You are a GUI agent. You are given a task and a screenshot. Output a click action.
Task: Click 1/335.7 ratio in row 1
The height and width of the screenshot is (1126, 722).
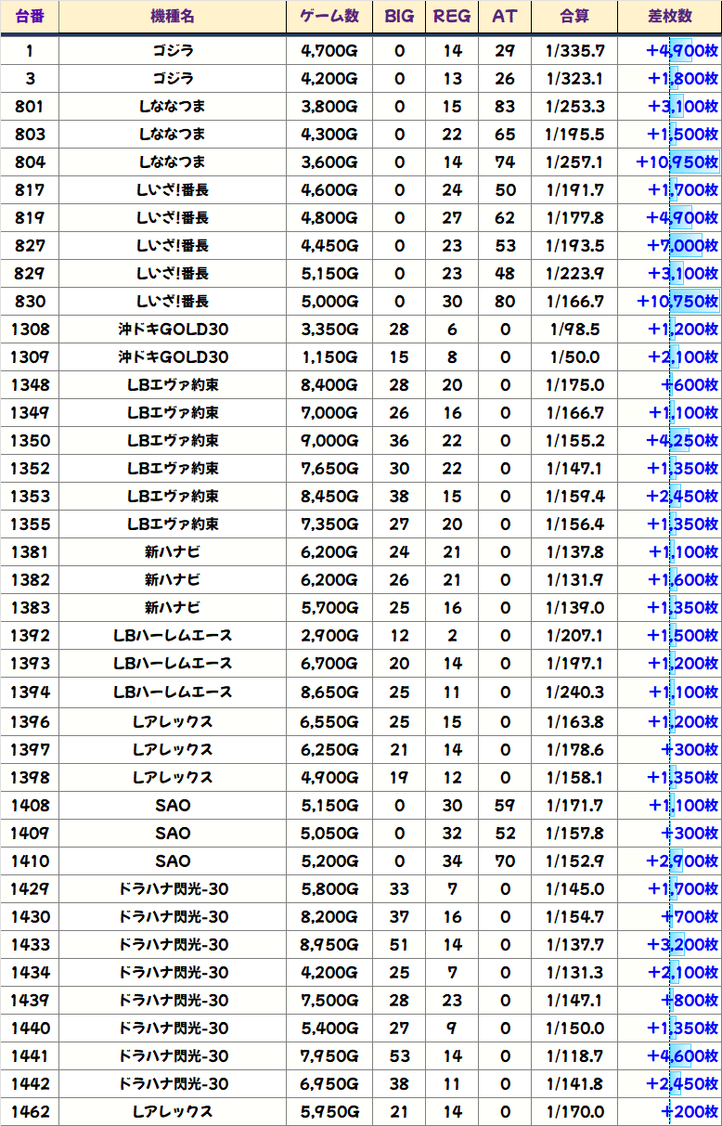pyautogui.click(x=574, y=51)
